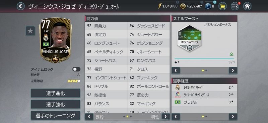
Task: Tap the lightning energy icon
Action: click(x=159, y=6)
